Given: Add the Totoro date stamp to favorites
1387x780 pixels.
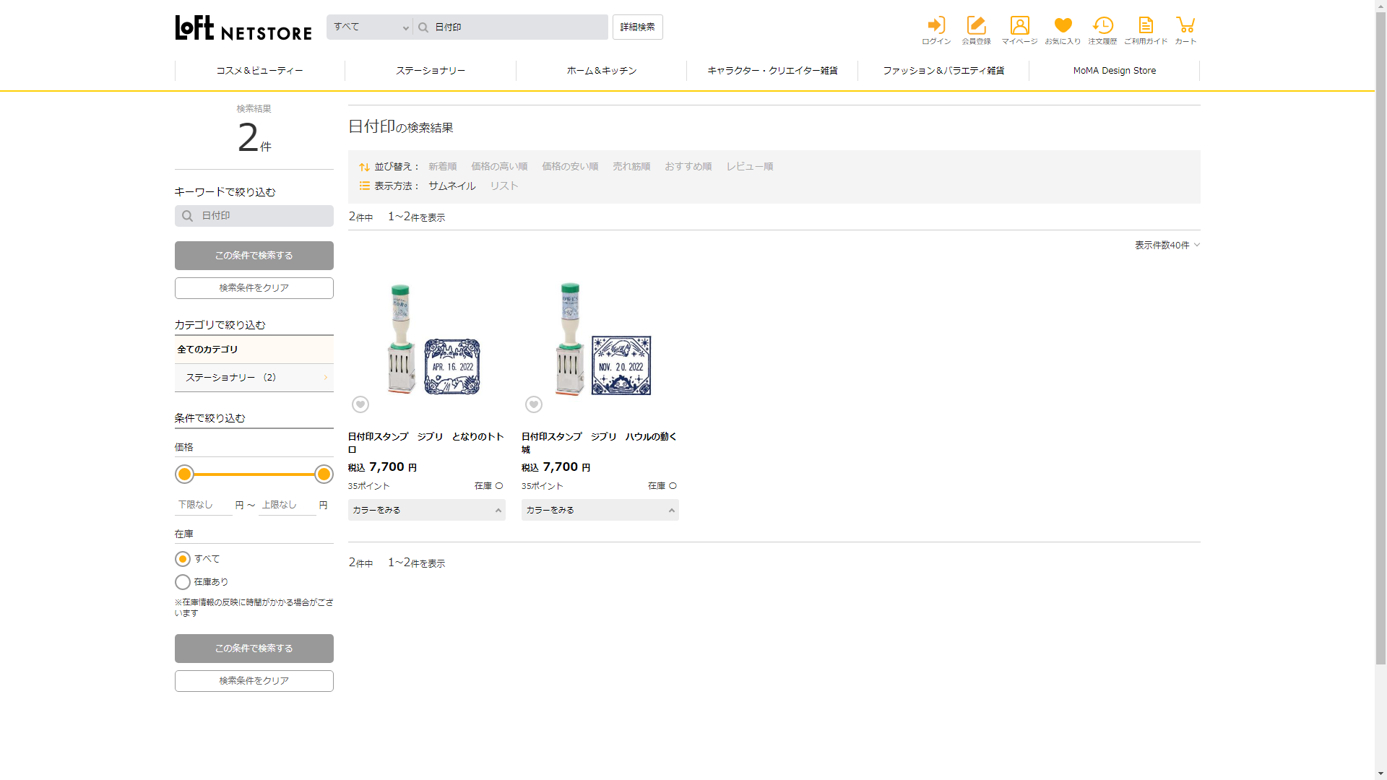Looking at the screenshot, I should pos(360,404).
